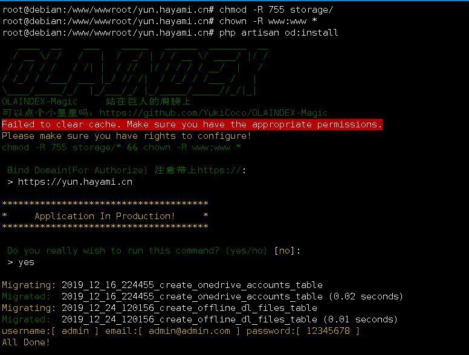Click the '[no]' default answer text
Viewport: 469px width, 355px height.
(x=285, y=251)
